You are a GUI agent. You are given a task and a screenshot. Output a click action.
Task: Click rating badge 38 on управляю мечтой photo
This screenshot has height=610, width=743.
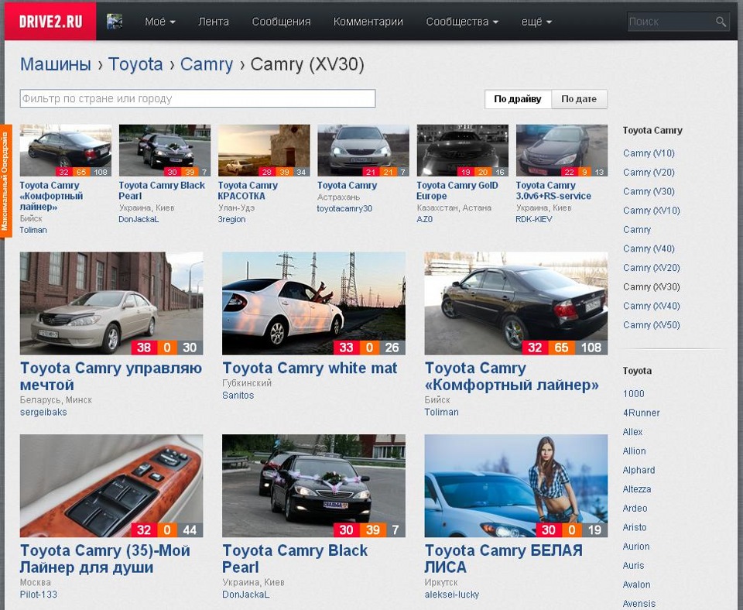pos(144,348)
